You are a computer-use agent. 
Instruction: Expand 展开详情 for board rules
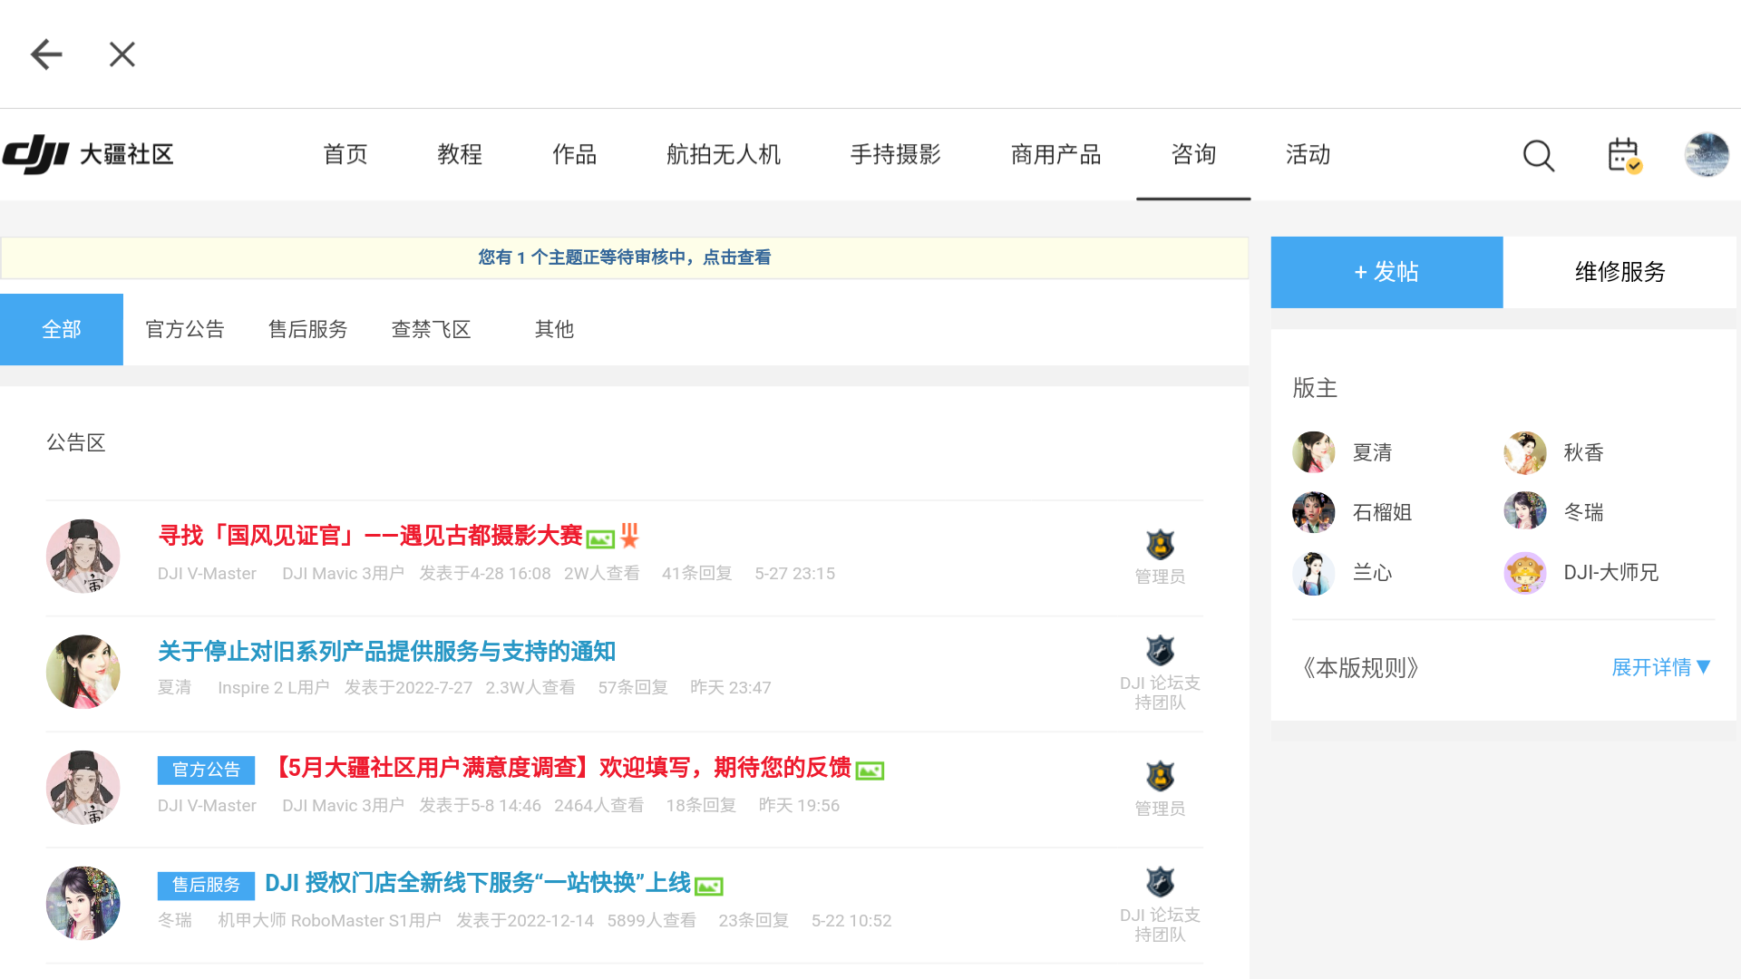1661,668
